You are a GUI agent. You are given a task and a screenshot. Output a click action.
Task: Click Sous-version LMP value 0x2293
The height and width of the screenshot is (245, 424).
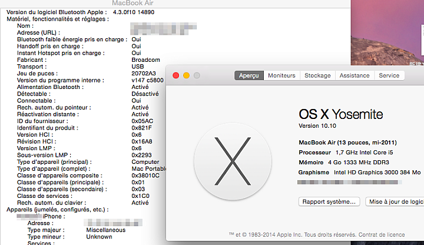pyautogui.click(x=142, y=155)
